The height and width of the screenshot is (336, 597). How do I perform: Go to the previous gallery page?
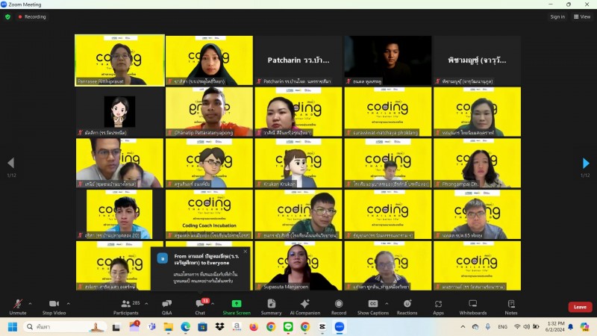tap(11, 163)
